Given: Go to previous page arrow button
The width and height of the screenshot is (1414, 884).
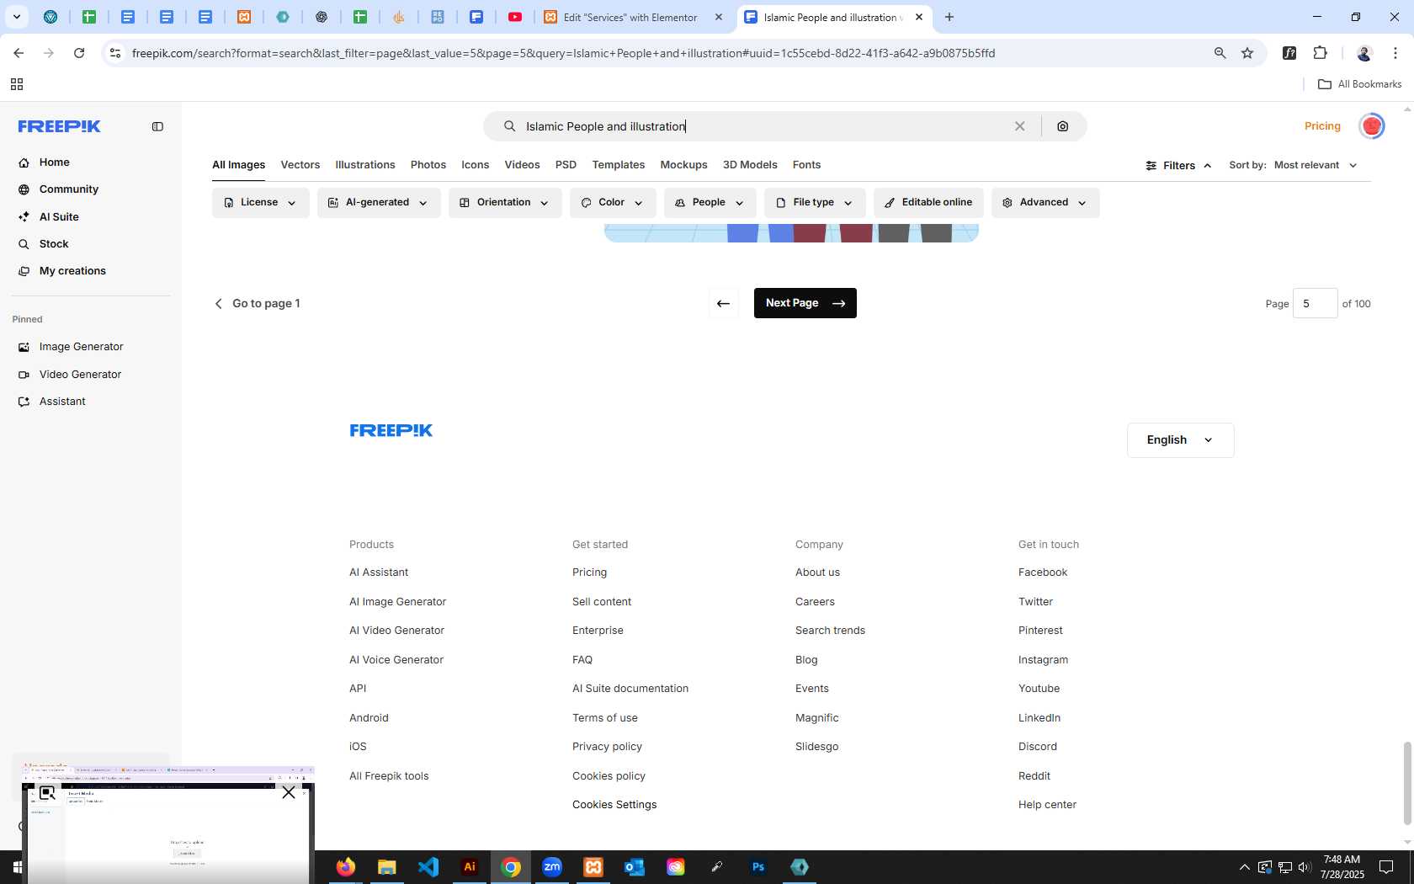Looking at the screenshot, I should [723, 303].
